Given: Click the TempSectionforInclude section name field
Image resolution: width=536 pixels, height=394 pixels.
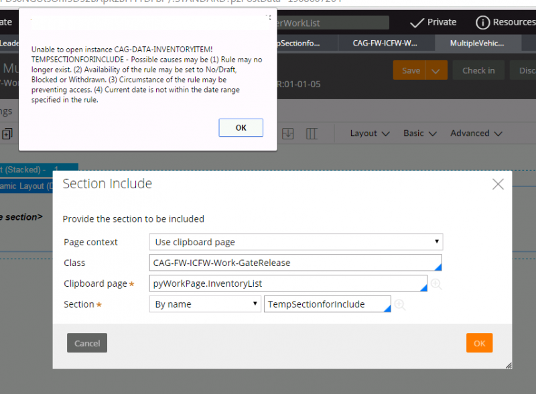Looking at the screenshot, I should pos(328,304).
